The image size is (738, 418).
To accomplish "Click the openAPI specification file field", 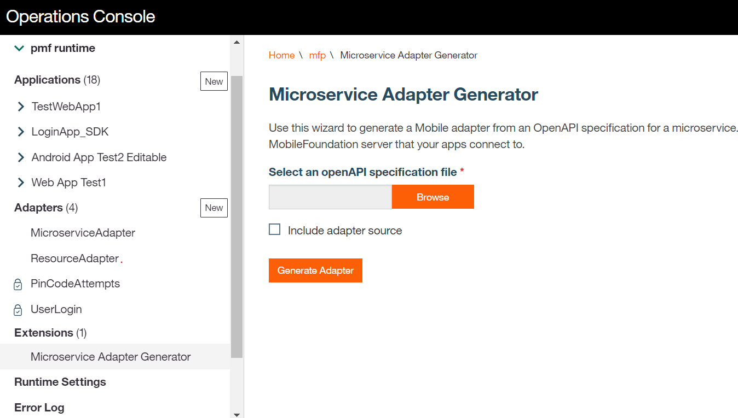I will [330, 197].
